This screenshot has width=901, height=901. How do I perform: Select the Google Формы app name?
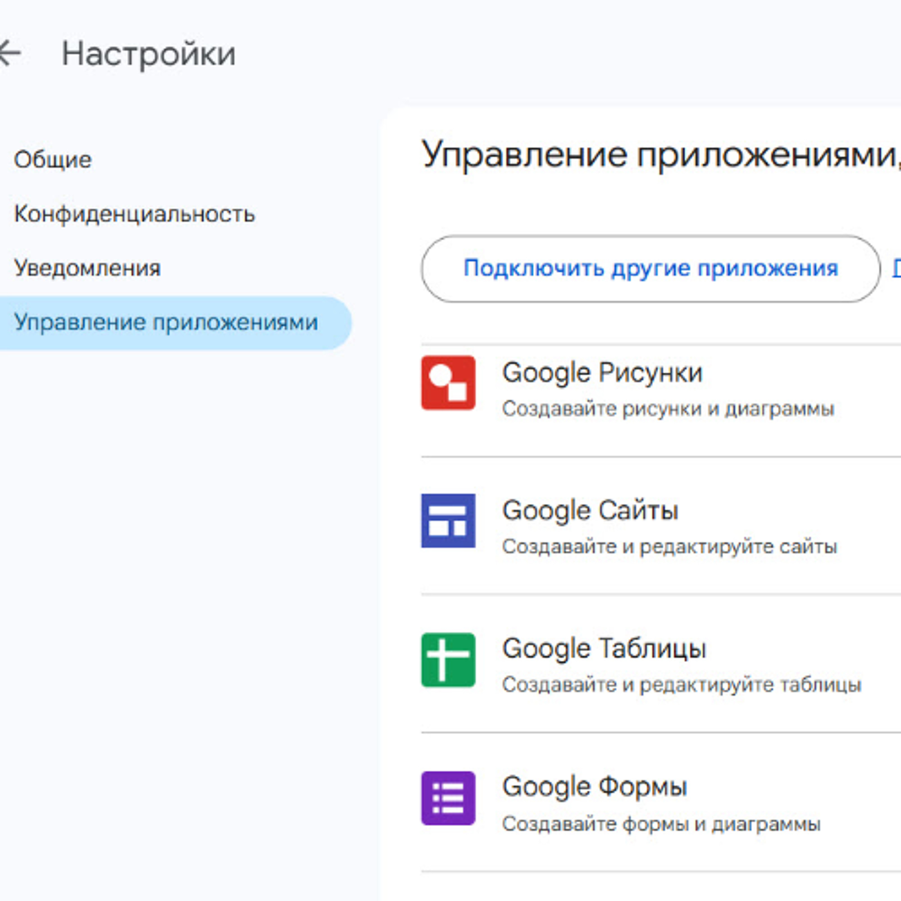pos(595,788)
